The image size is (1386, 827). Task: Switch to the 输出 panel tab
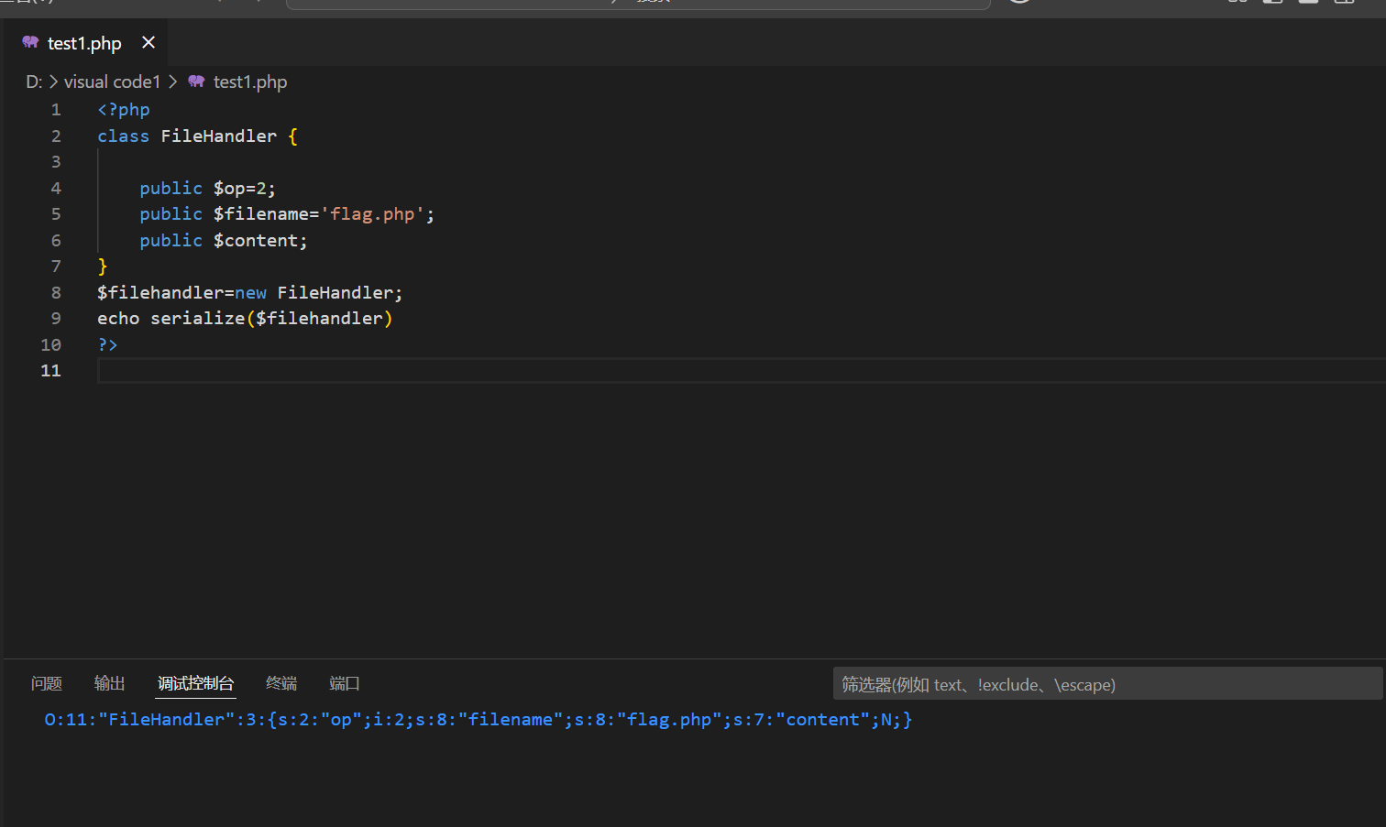coord(110,683)
